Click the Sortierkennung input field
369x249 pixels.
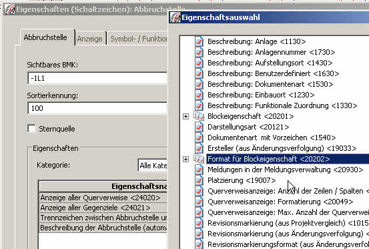97,108
